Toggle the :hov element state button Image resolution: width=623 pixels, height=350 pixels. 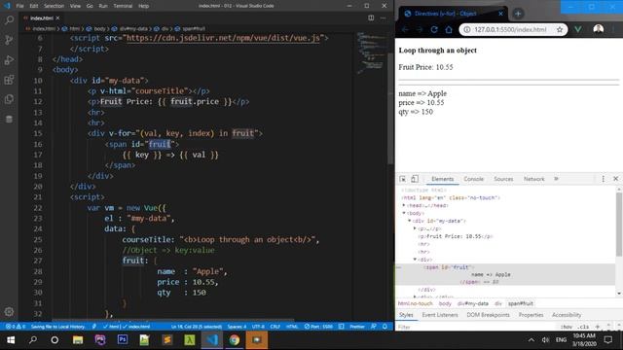click(567, 327)
